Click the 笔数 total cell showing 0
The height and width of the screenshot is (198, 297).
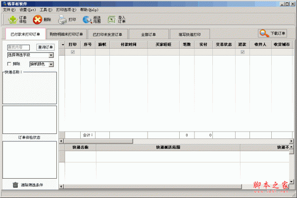point(187,135)
